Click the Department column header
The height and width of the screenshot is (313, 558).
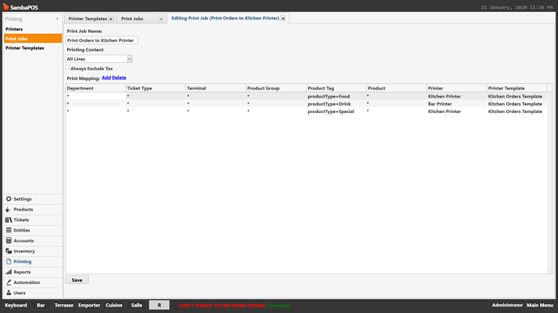(95, 88)
